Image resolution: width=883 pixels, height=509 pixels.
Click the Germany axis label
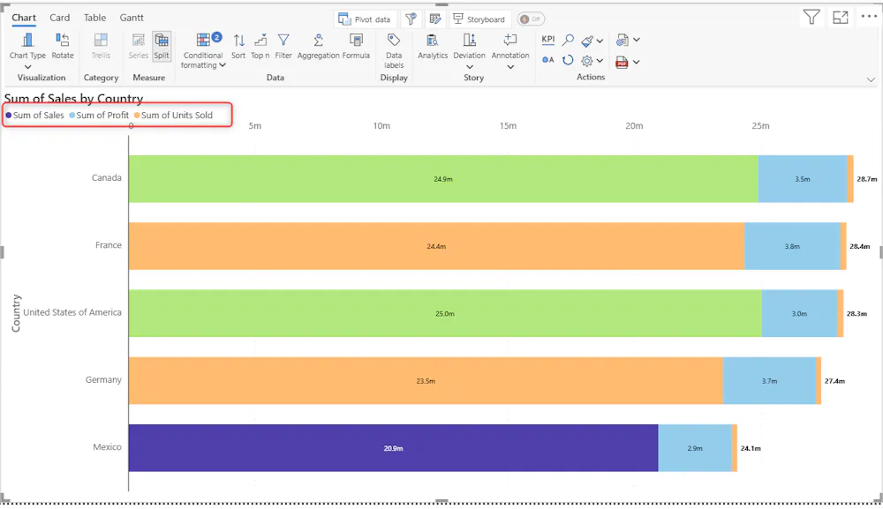103,379
